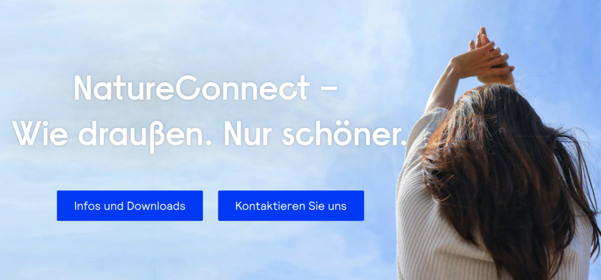Click the letter C in NatureConnect

(189, 88)
